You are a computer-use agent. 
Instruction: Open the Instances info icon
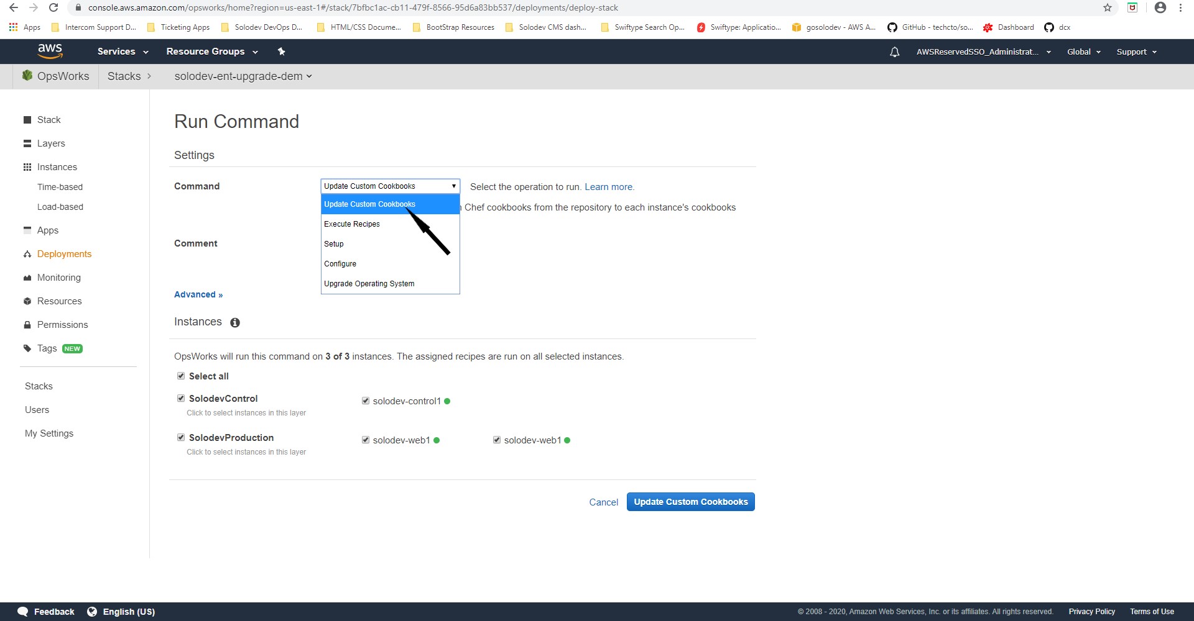tap(235, 322)
